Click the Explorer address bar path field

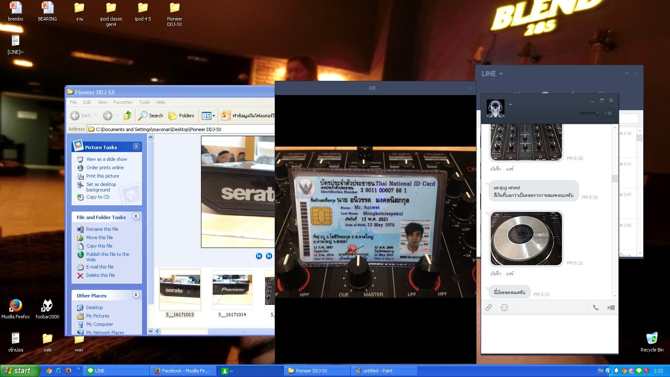[181, 129]
